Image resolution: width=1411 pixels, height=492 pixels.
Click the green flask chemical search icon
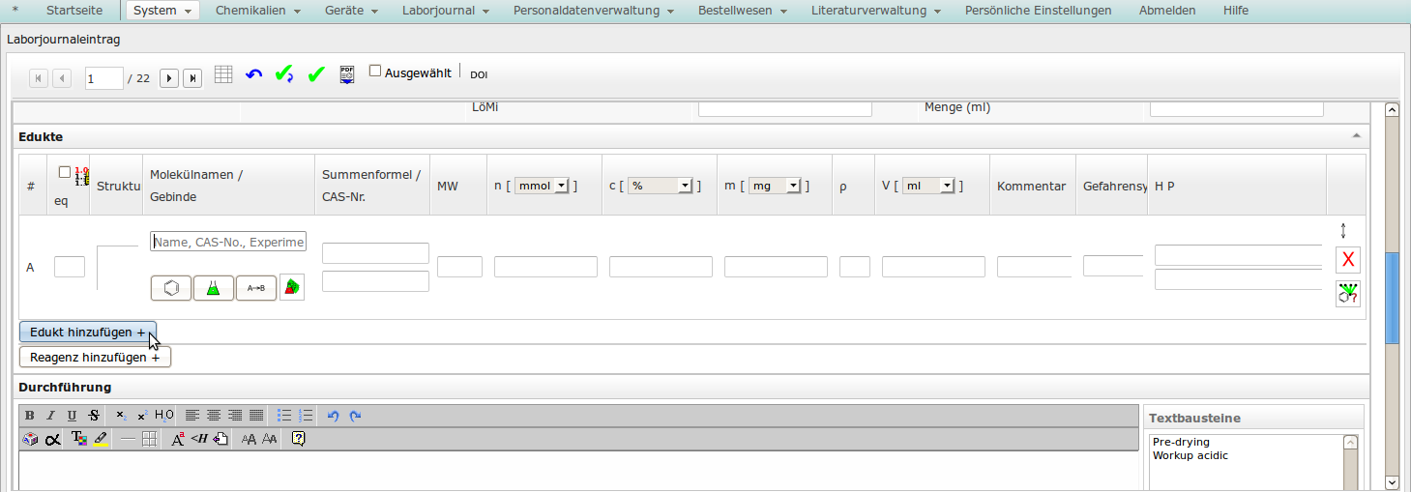click(214, 288)
